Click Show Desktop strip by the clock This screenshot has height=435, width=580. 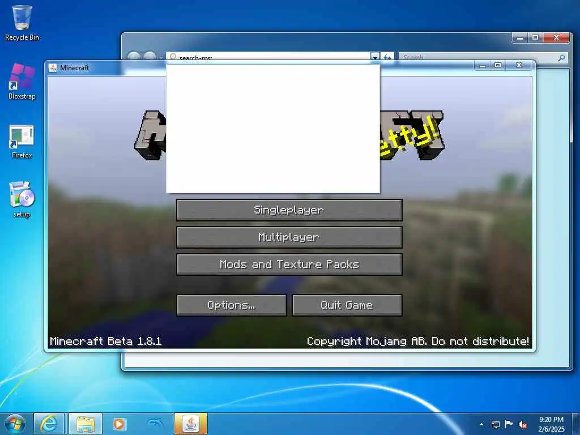577,424
